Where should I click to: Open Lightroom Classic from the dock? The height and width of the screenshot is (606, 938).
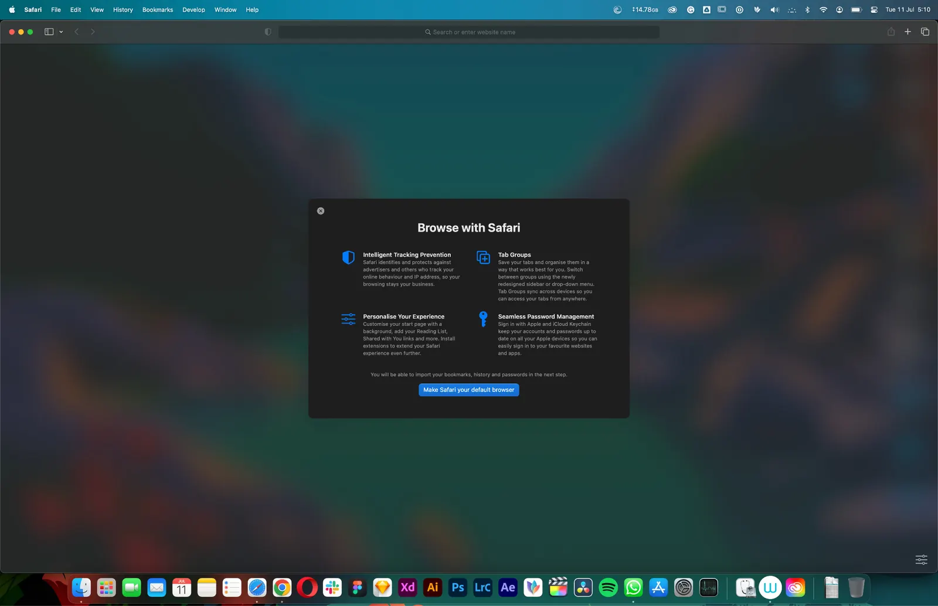click(483, 587)
